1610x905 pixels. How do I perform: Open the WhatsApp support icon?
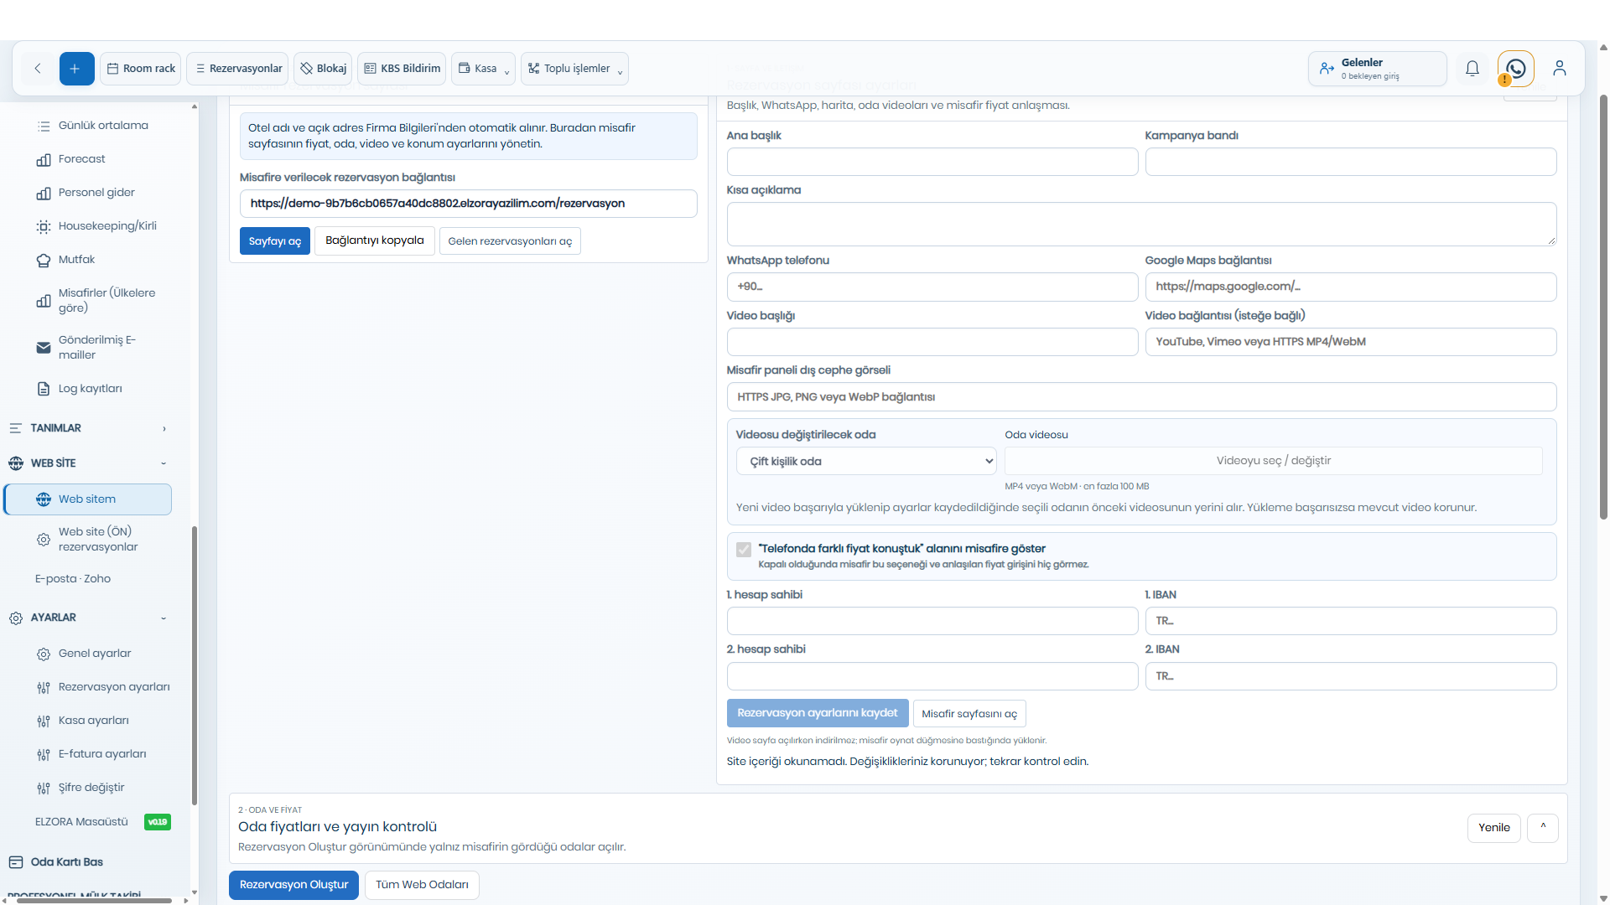(x=1516, y=69)
